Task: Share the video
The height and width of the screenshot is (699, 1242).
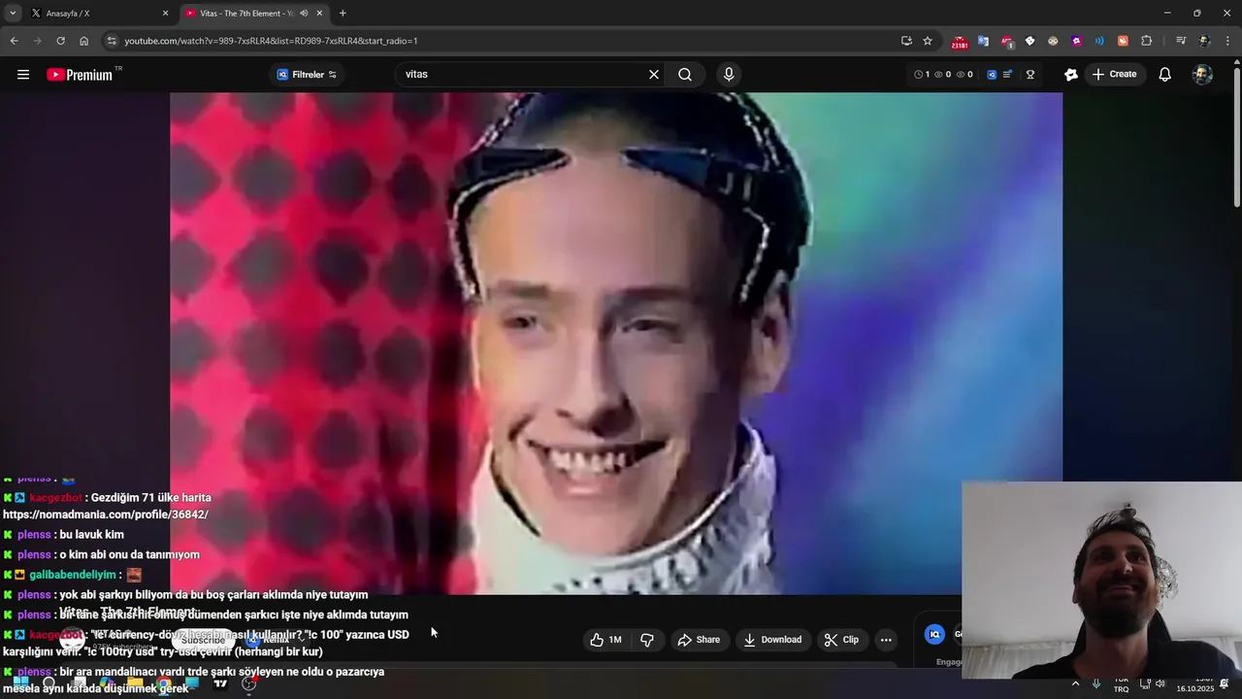Action: tap(699, 640)
